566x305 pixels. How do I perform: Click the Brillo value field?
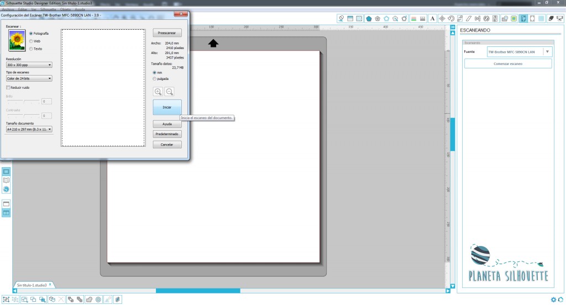46,101
